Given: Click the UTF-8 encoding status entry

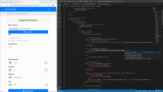Looking at the screenshot, I should 150,91.
